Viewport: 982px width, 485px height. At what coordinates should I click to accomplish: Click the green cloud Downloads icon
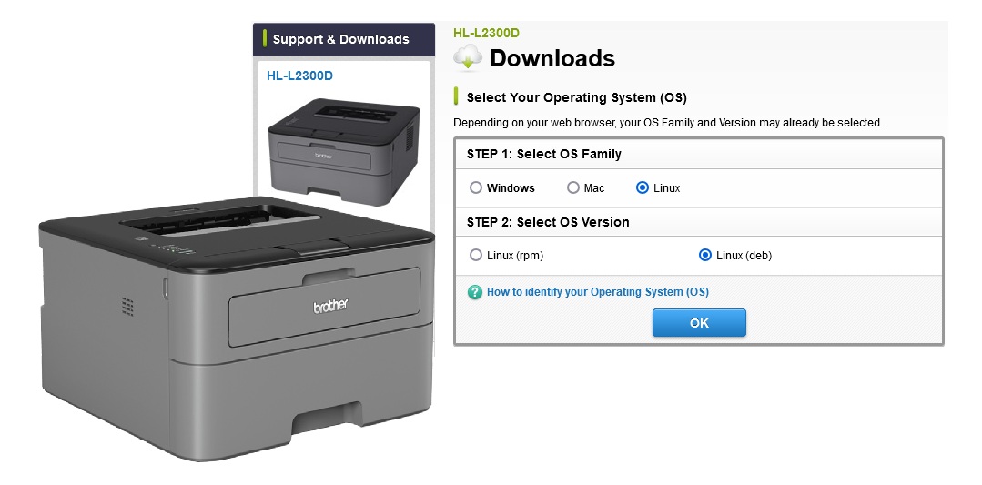[468, 58]
